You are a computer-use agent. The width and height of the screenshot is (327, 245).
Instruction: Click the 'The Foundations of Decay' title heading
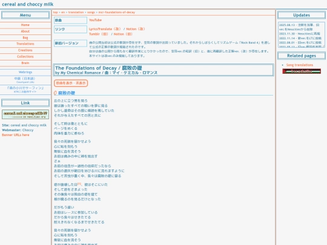(x=99, y=68)
